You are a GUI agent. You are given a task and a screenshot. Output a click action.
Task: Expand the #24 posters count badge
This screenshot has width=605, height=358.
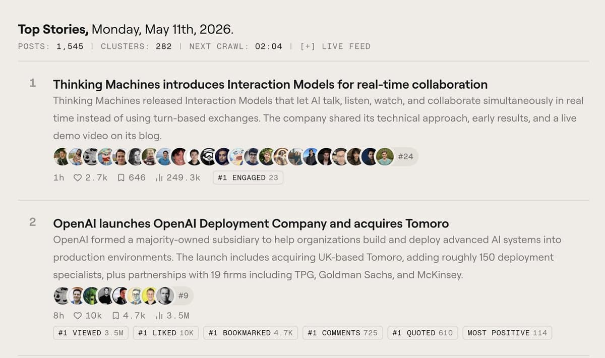[x=405, y=156]
